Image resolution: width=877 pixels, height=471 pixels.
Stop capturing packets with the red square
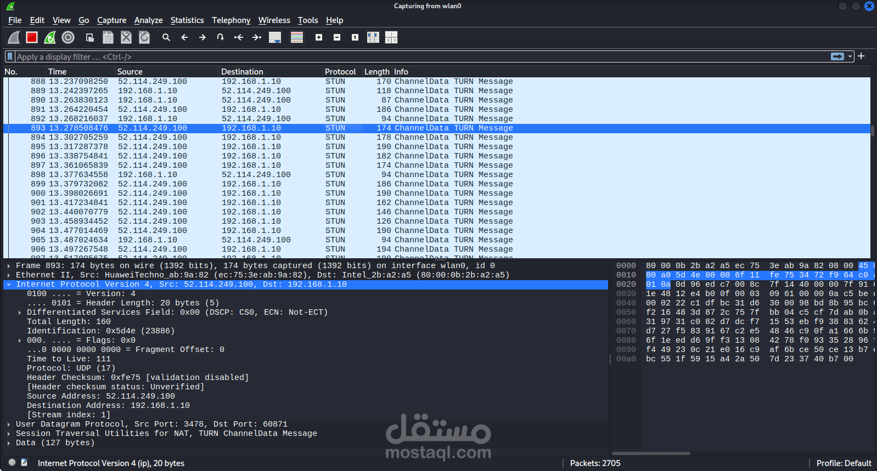32,37
